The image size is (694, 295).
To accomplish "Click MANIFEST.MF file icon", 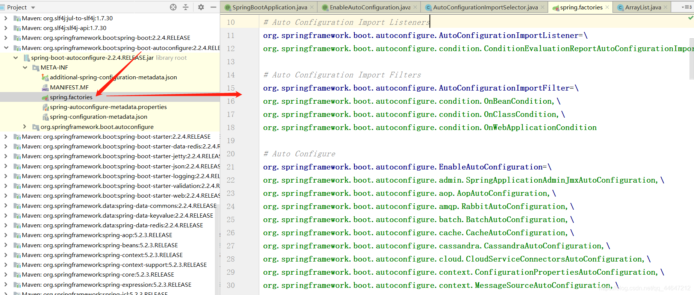I will click(45, 88).
